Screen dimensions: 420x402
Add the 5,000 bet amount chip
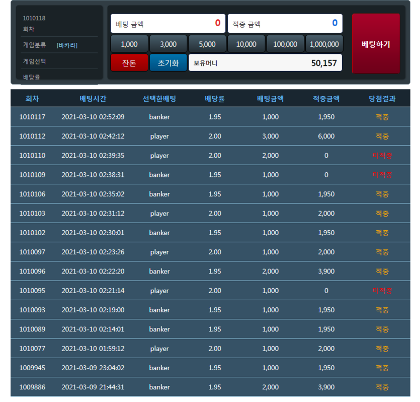[x=207, y=44]
